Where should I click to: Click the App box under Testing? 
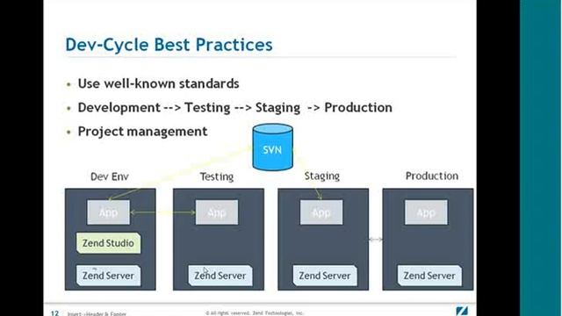(217, 212)
